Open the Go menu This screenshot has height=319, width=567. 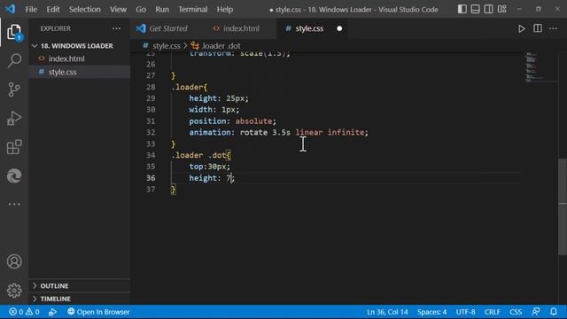[141, 9]
